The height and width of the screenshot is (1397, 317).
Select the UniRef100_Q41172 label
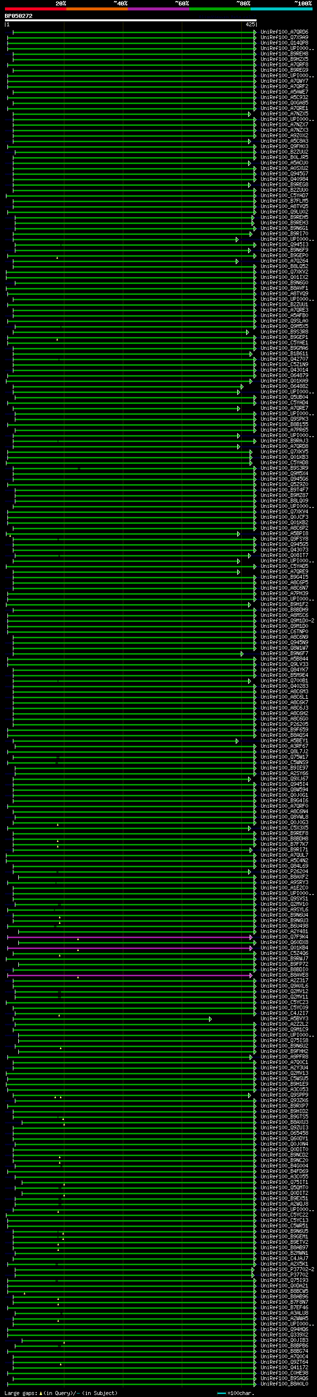click(284, 1367)
